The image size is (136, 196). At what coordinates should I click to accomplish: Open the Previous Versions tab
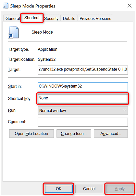click(95, 19)
